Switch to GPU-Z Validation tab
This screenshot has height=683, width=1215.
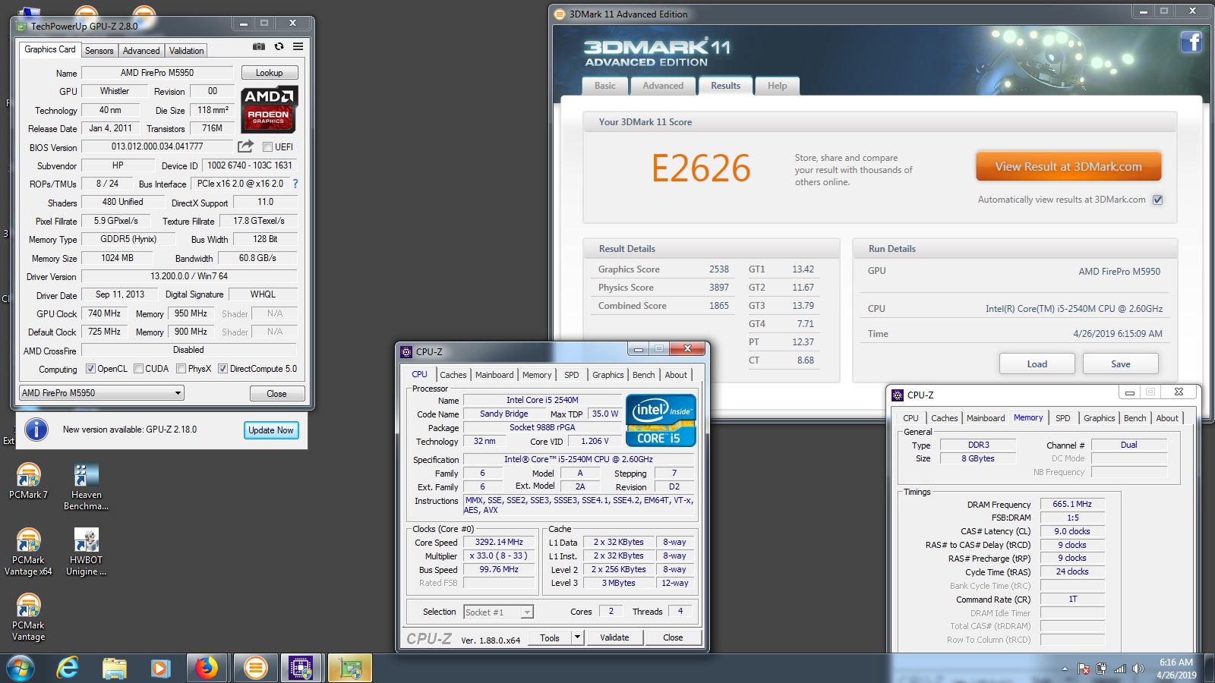(186, 51)
